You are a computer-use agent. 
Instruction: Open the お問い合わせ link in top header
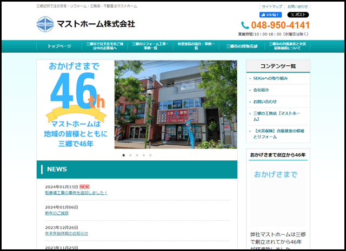(297, 6)
